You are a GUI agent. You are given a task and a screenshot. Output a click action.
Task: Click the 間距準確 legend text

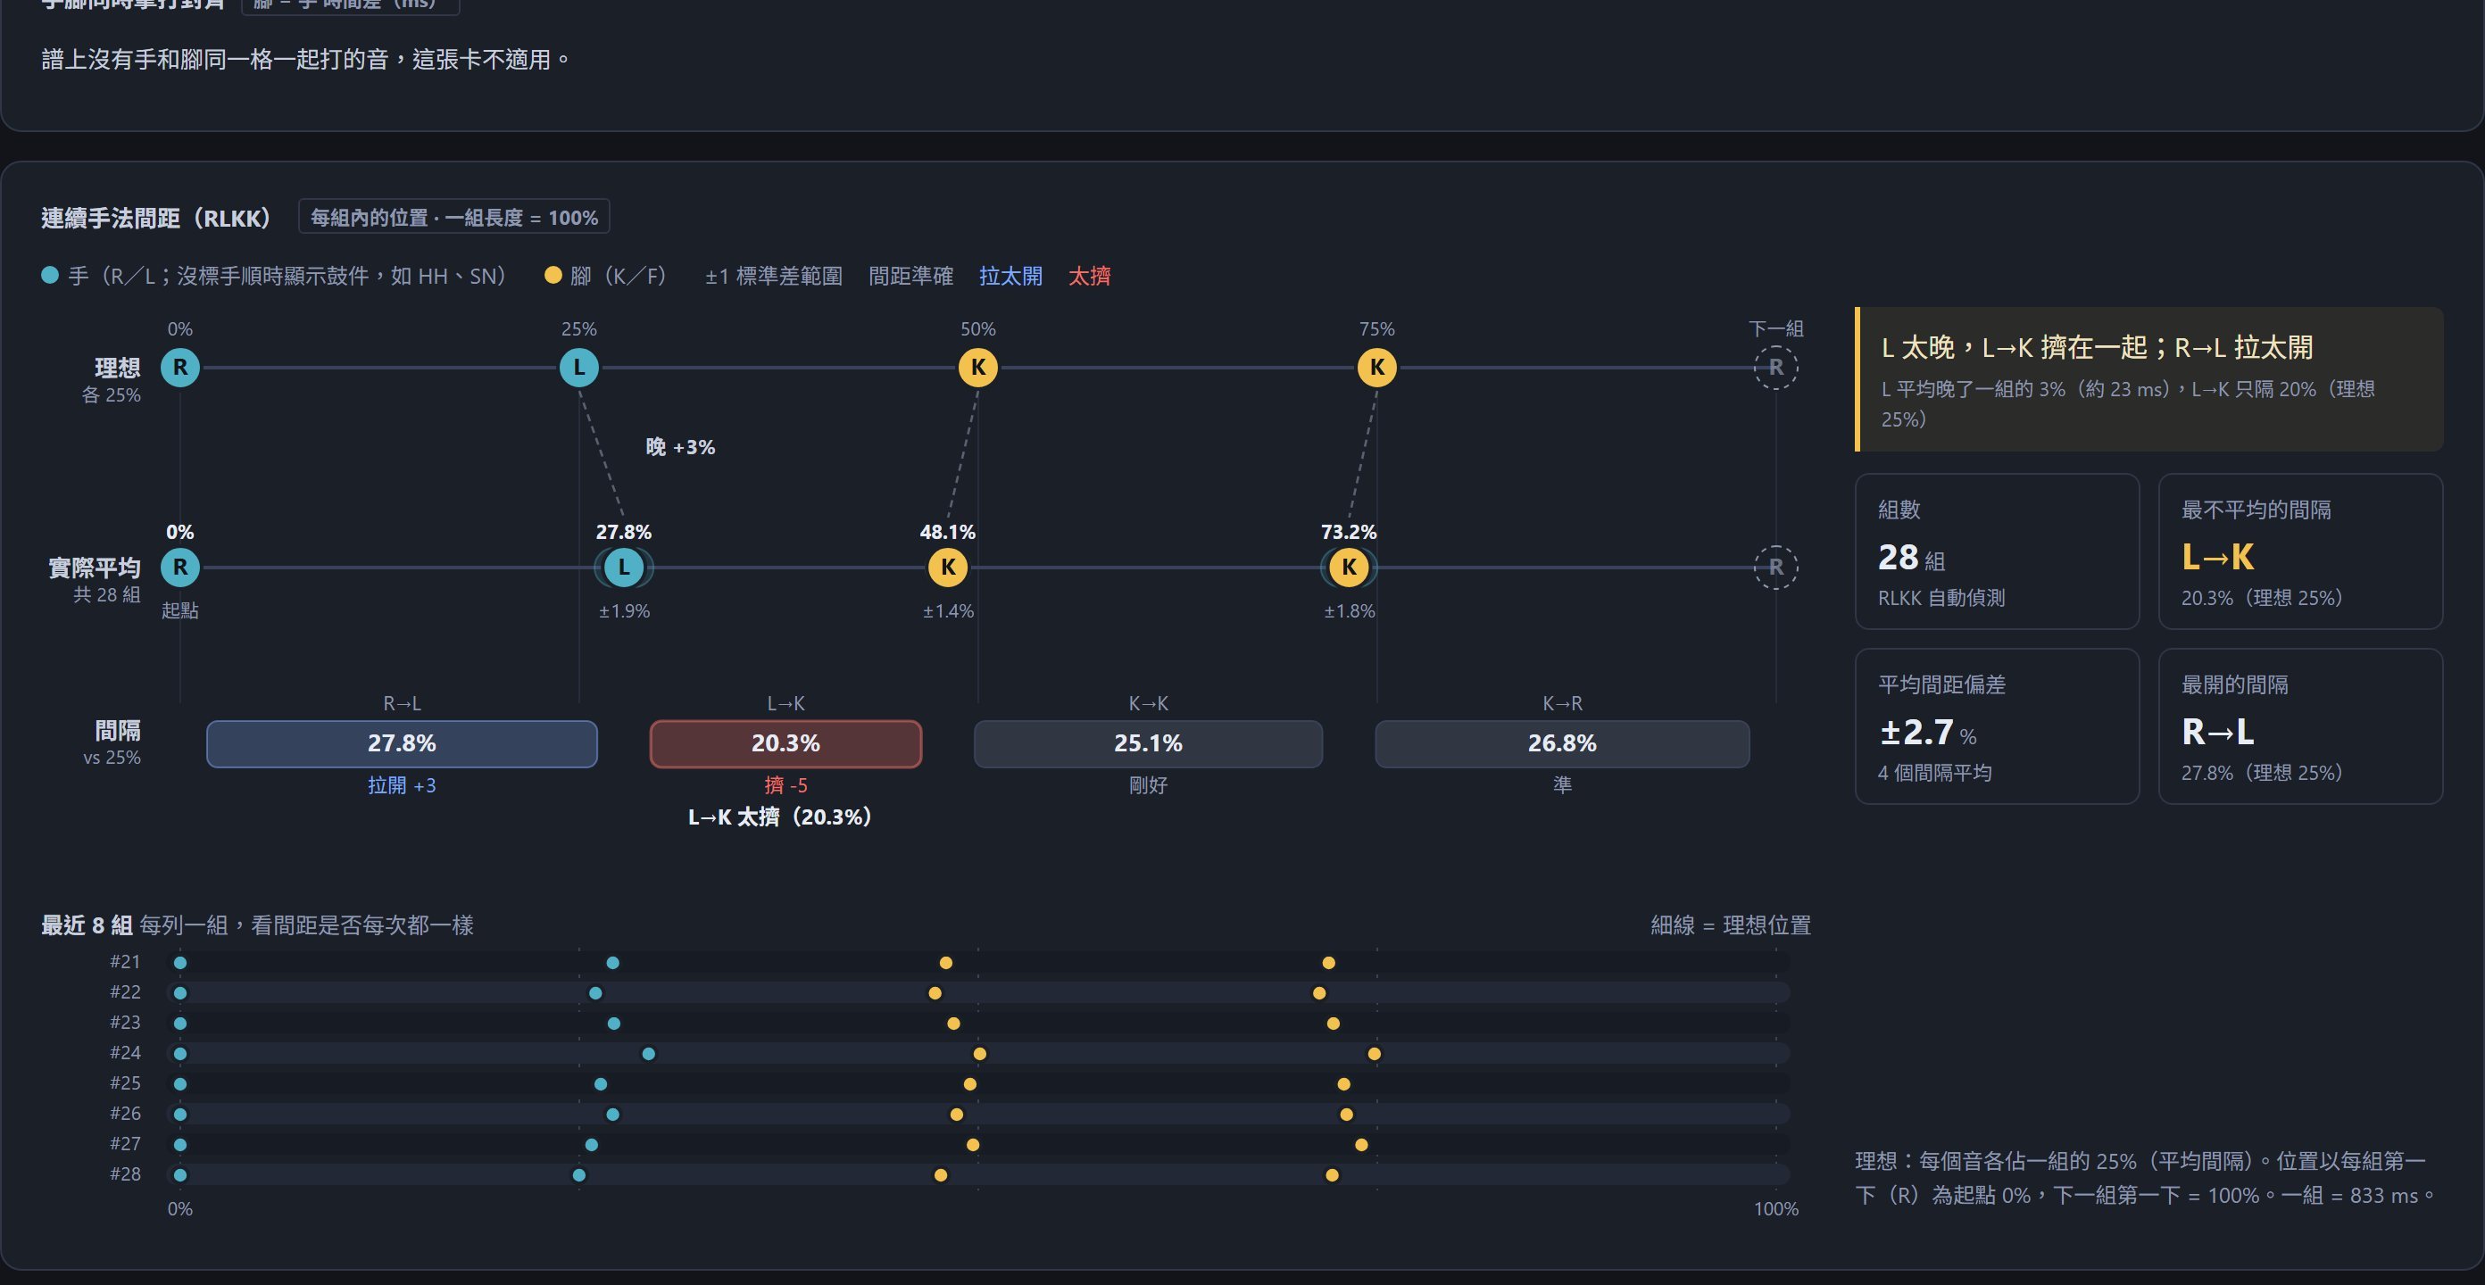coord(910,276)
